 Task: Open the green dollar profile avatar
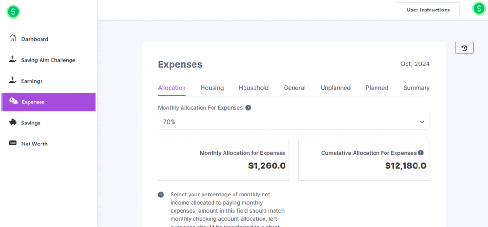coord(478,9)
